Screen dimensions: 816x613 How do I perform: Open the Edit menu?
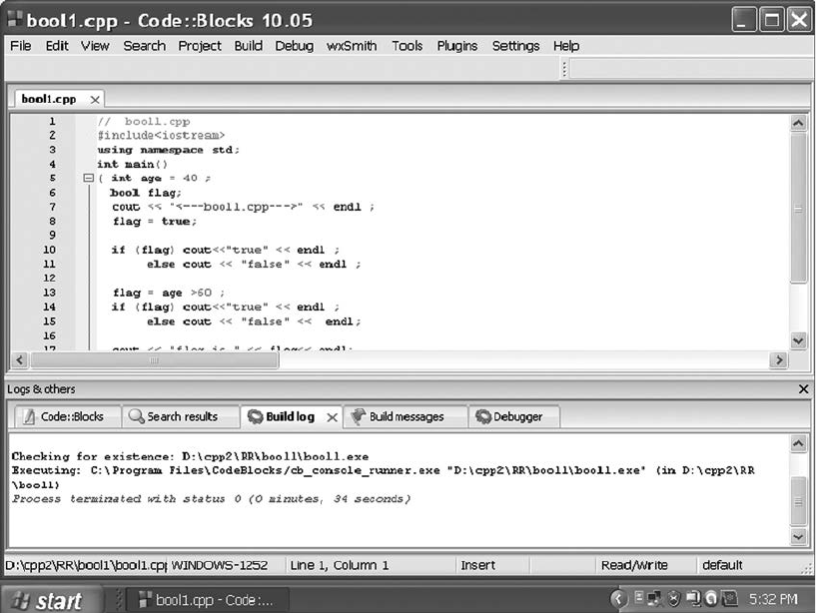point(57,46)
